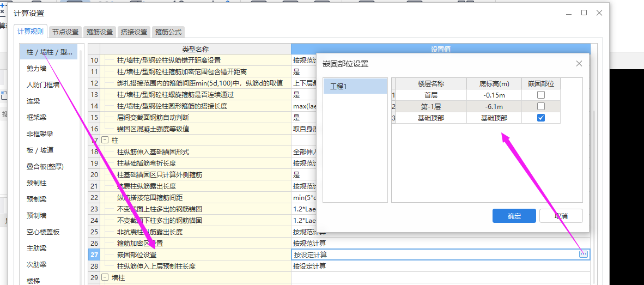Switch to the 箍筋公式 tab
The height and width of the screenshot is (285, 644).
(x=169, y=32)
